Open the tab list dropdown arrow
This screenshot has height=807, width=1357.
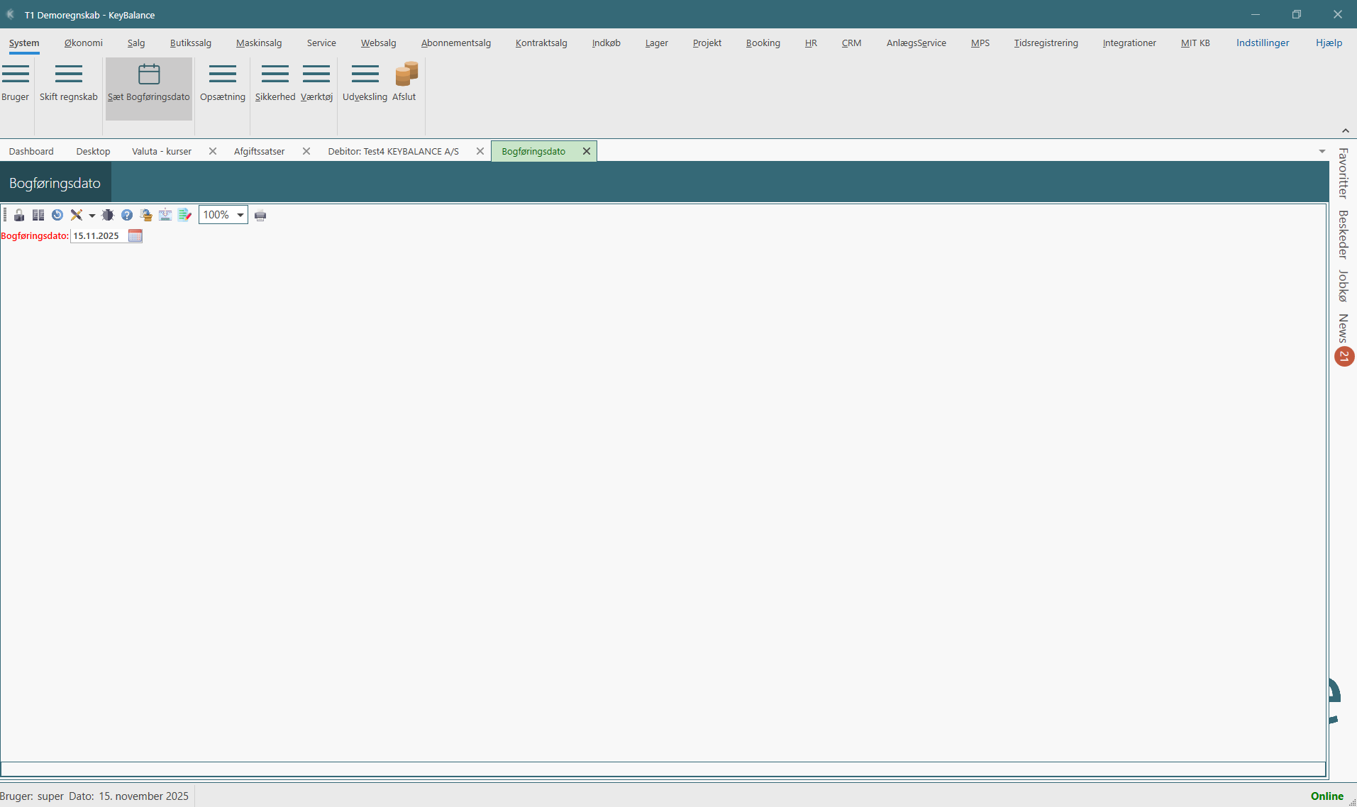point(1322,151)
